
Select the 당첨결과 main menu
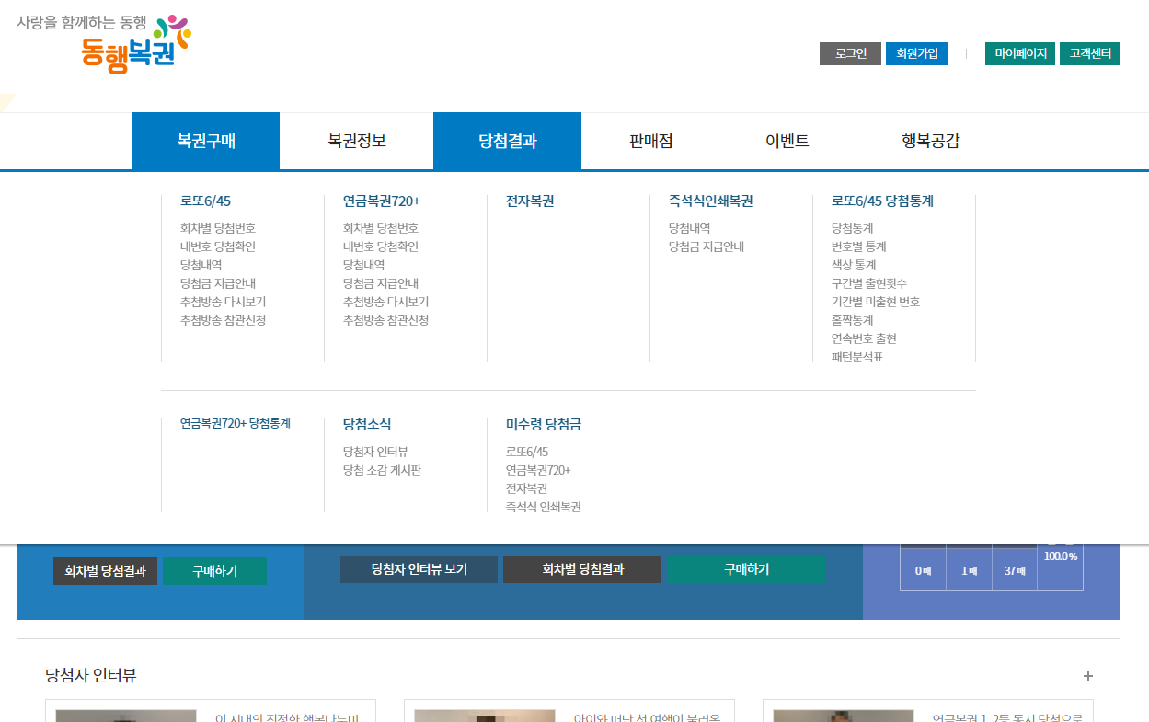click(x=508, y=142)
